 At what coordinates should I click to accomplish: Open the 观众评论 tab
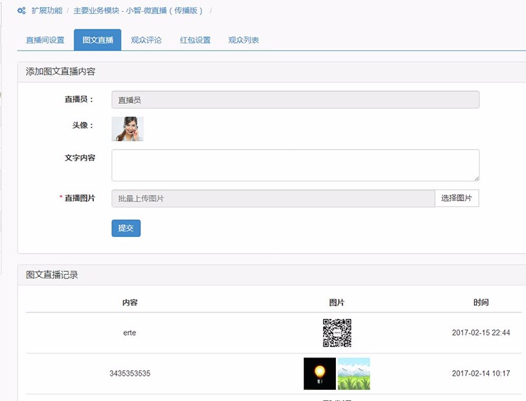tap(146, 40)
